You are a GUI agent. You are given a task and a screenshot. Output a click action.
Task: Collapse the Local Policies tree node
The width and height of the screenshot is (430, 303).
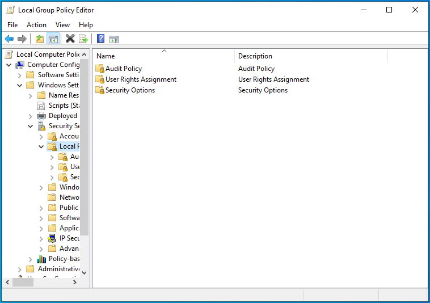pyautogui.click(x=41, y=146)
